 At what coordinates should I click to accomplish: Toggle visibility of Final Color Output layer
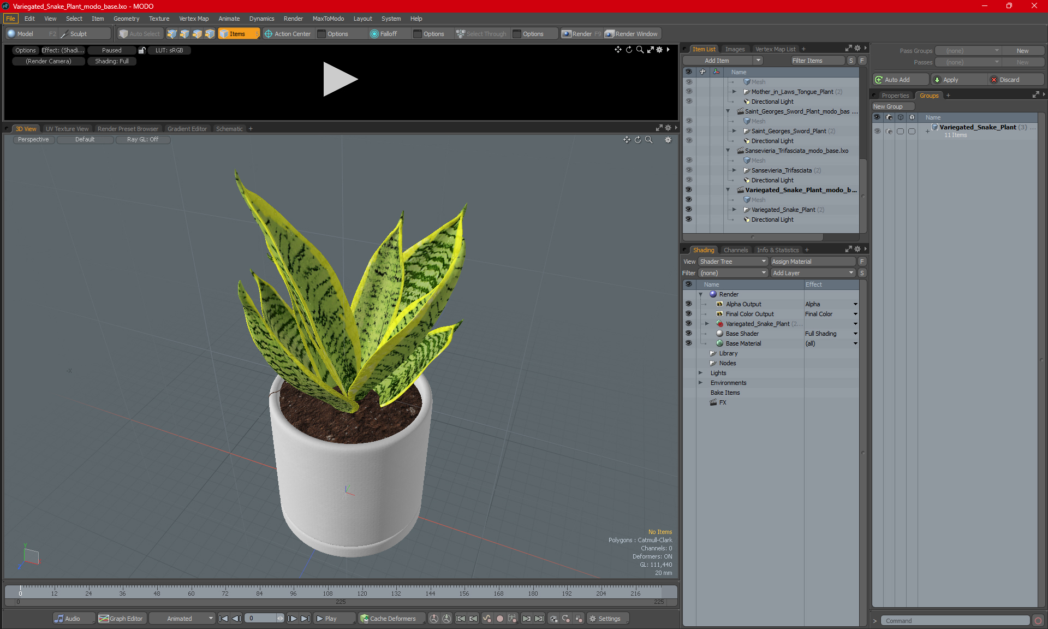point(689,314)
